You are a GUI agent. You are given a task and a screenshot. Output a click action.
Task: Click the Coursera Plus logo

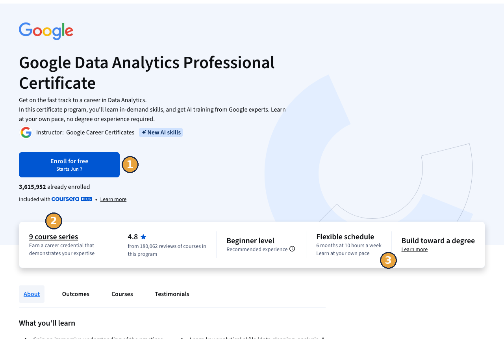(x=72, y=199)
